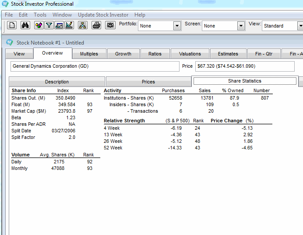
Task: Click the printer icon
Action: (x=97, y=25)
